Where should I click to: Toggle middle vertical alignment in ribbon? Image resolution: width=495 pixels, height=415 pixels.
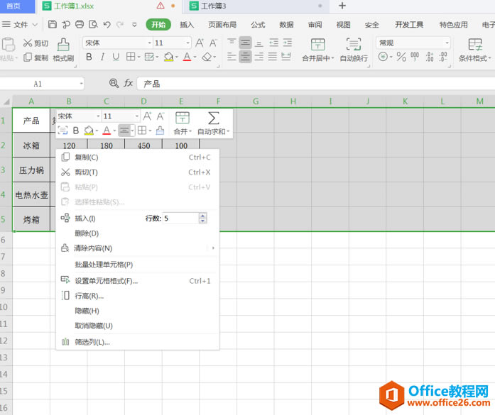coord(245,43)
